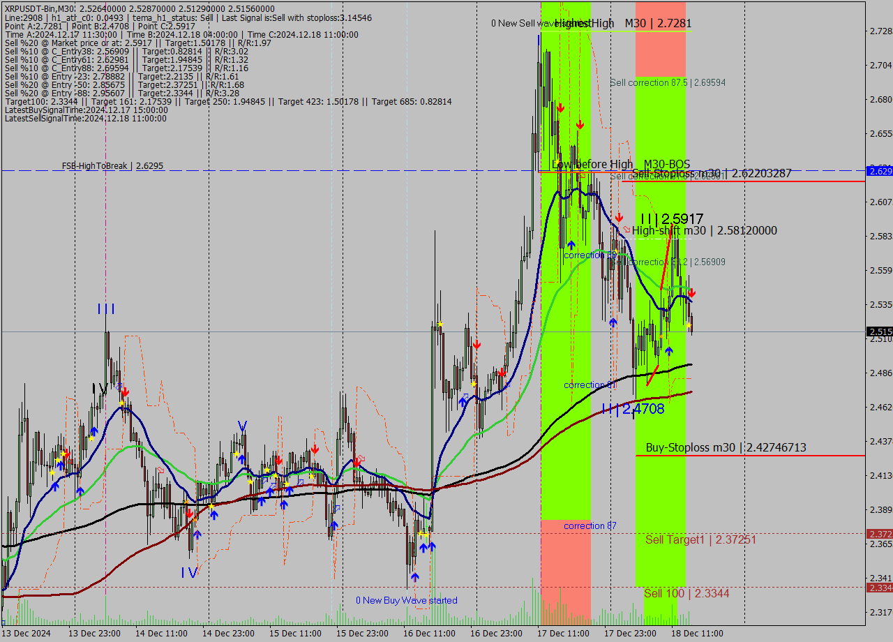The image size is (893, 642).
Task: Click the 'Buy-Stoploss m30 | 2.42746713' label
Action: pyautogui.click(x=726, y=447)
